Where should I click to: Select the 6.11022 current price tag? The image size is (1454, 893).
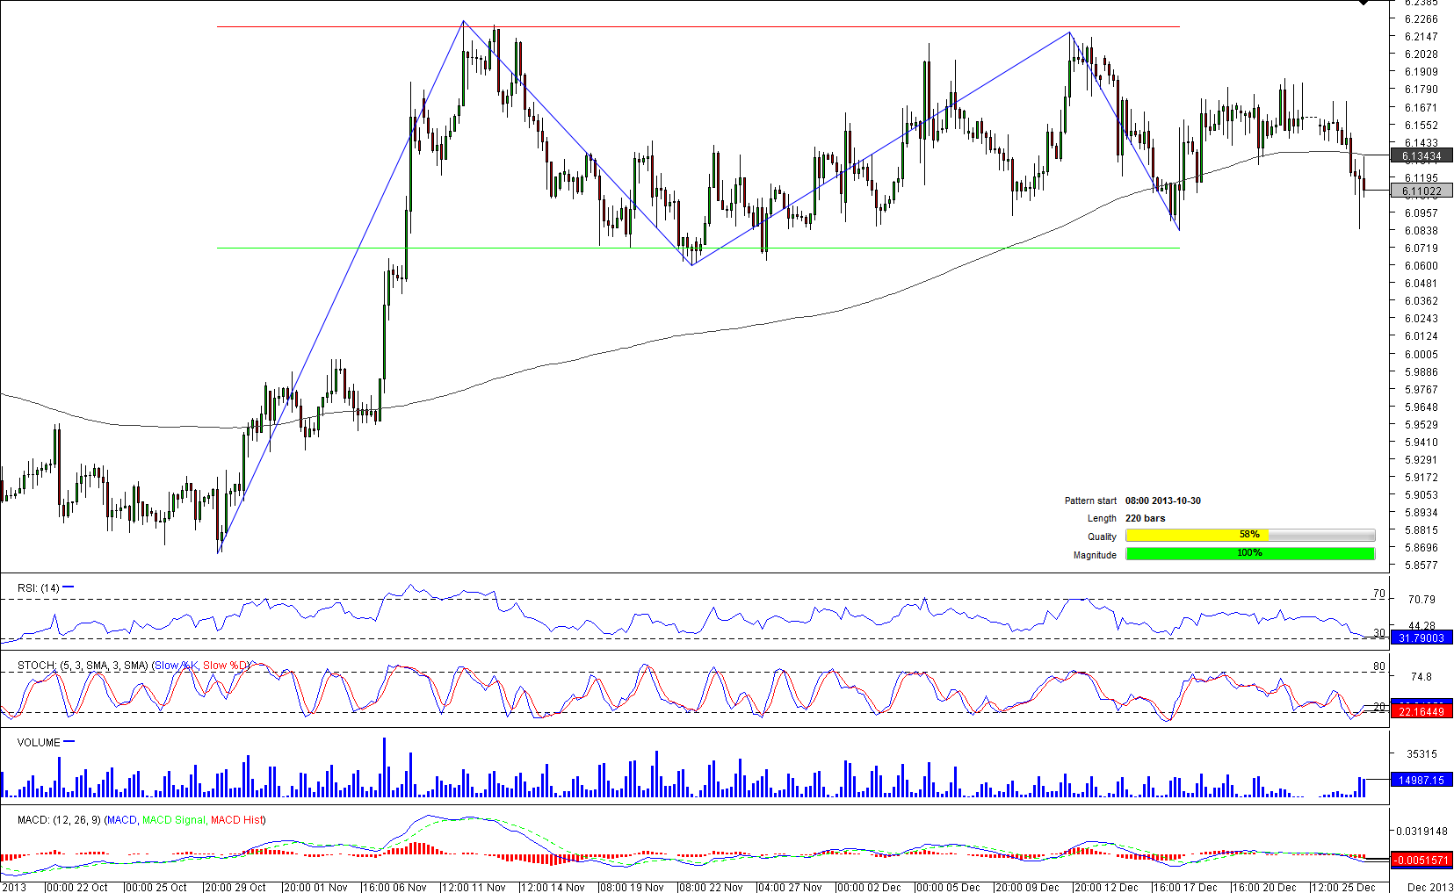pyautogui.click(x=1421, y=191)
